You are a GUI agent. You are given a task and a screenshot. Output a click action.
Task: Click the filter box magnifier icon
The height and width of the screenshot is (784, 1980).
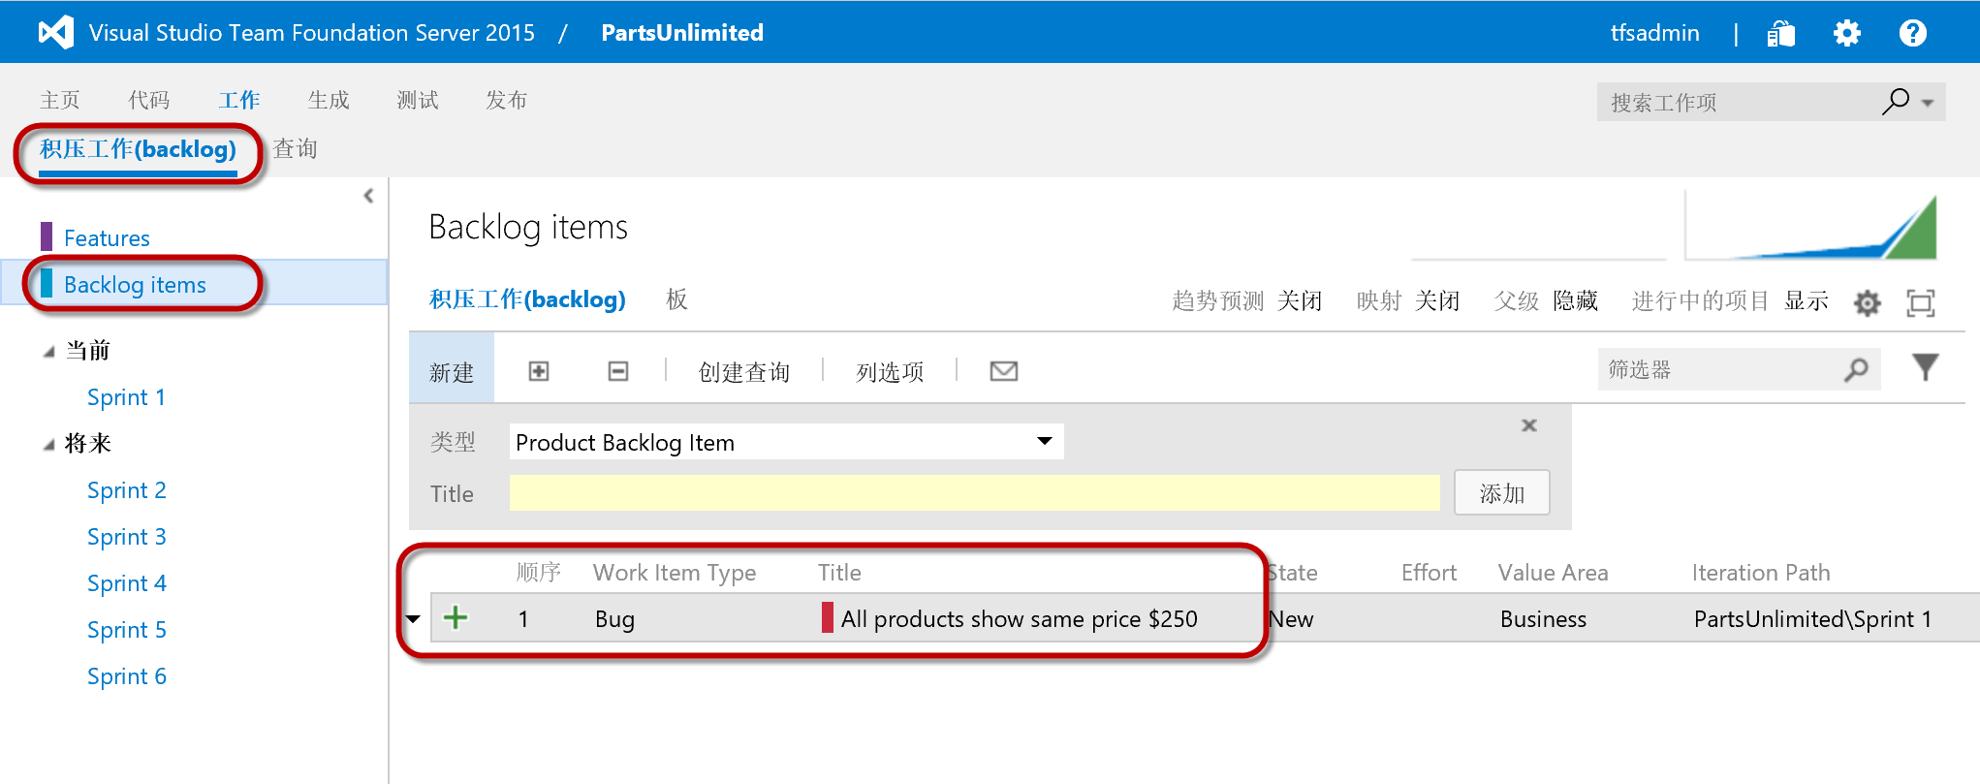point(1856,369)
